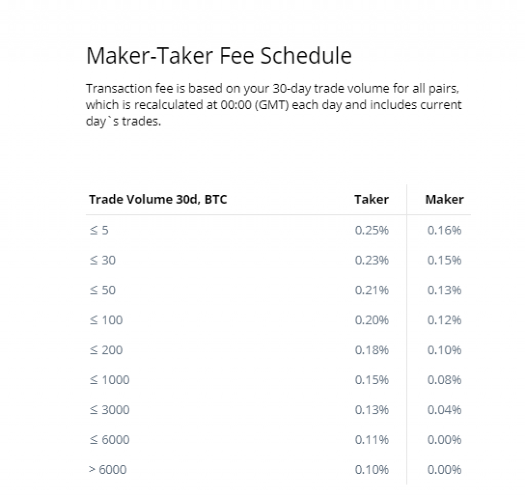Image resolution: width=525 pixels, height=498 pixels.
Task: Click the > 6000 volume tier
Action: pyautogui.click(x=108, y=469)
